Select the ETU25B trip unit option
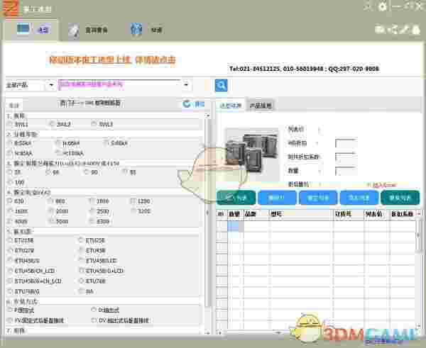Image resolution: width=426 pixels, height=348 pixels. click(81, 240)
